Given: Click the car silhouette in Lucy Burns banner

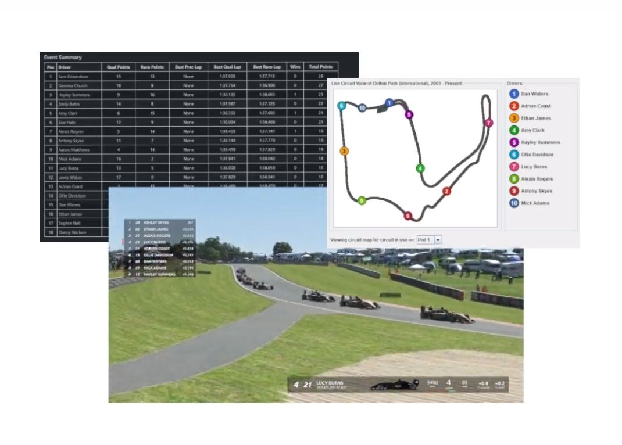Looking at the screenshot, I should coord(395,384).
